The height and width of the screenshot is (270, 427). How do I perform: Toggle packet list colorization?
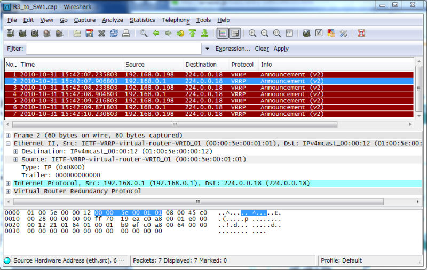click(223, 34)
